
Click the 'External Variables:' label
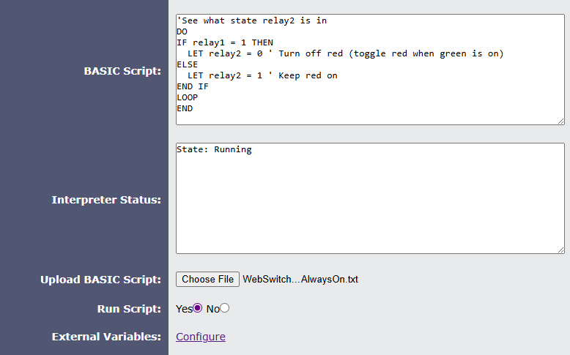click(106, 337)
